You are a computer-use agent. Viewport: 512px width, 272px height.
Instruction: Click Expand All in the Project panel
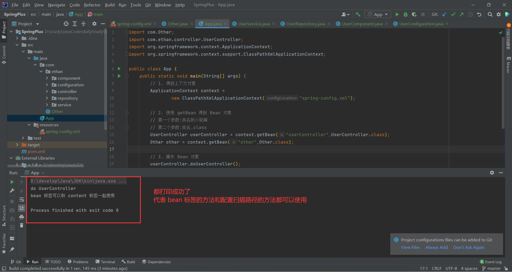click(x=75, y=24)
